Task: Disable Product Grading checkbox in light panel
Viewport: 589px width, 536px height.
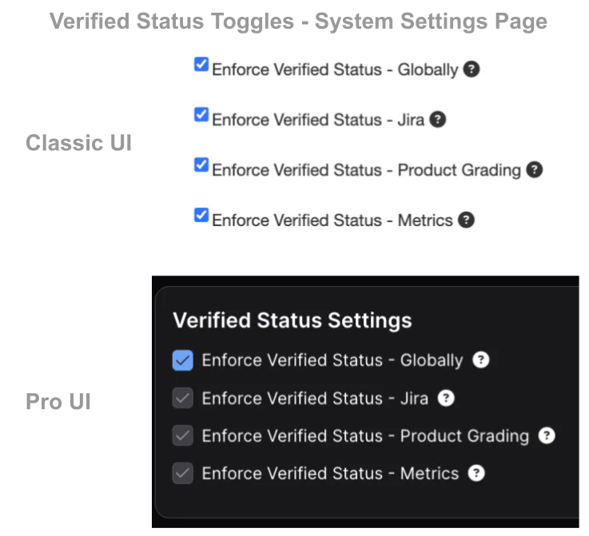Action: (x=201, y=165)
